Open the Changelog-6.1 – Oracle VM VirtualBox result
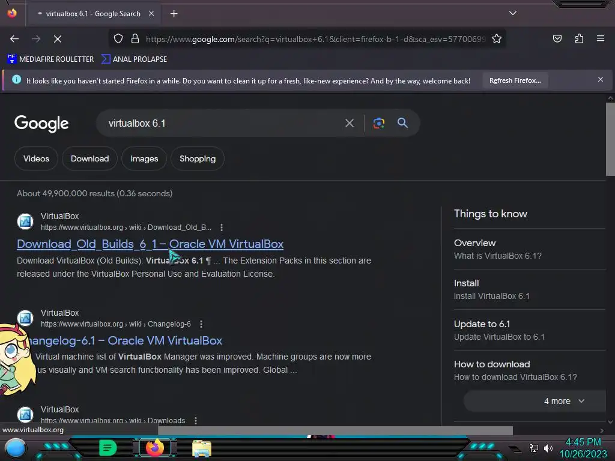Image resolution: width=615 pixels, height=461 pixels. tap(126, 341)
